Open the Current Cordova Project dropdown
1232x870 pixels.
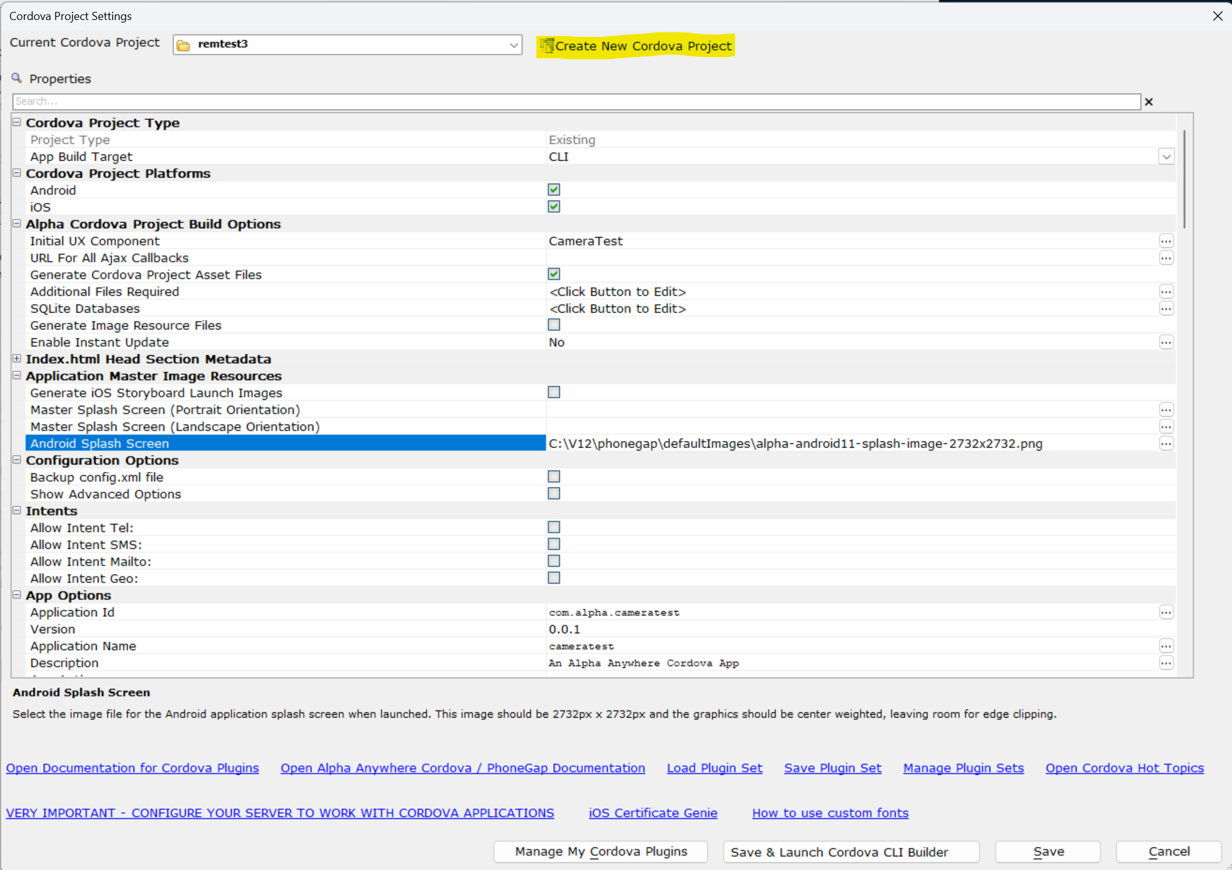click(x=514, y=45)
